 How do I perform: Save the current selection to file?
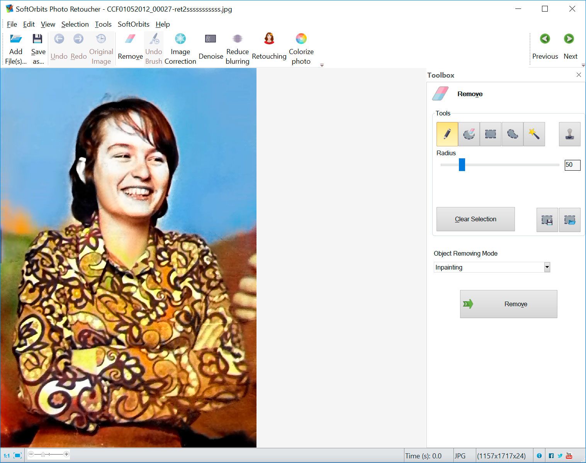(x=547, y=220)
